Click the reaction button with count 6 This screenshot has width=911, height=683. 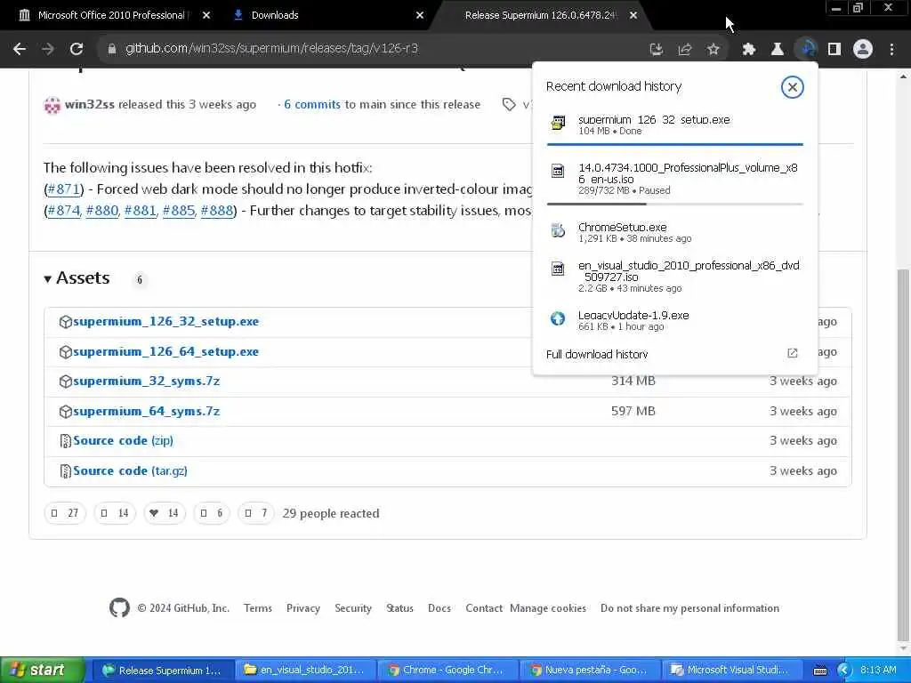pos(212,513)
